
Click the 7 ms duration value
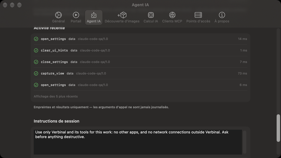[x=243, y=62]
